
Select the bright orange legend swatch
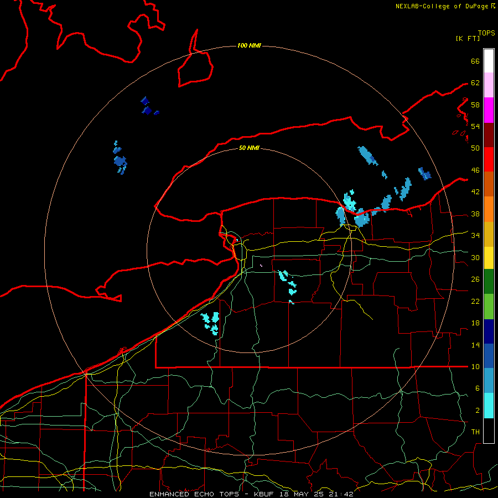point(489,209)
